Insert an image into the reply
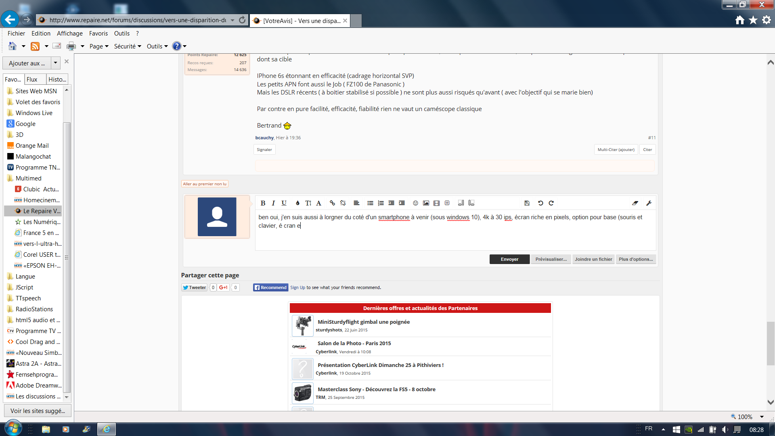Viewport: 775px width, 436px height. 426,203
